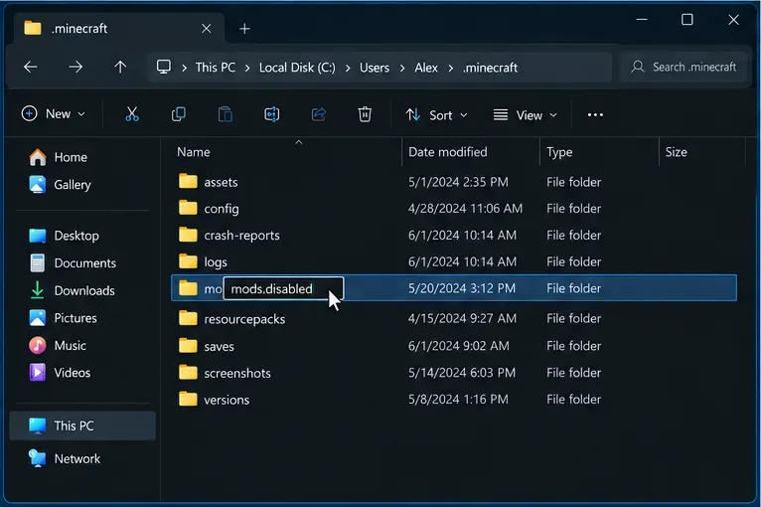This screenshot has height=507, width=761.
Task: Click the screenshots folder icon
Action: click(188, 373)
